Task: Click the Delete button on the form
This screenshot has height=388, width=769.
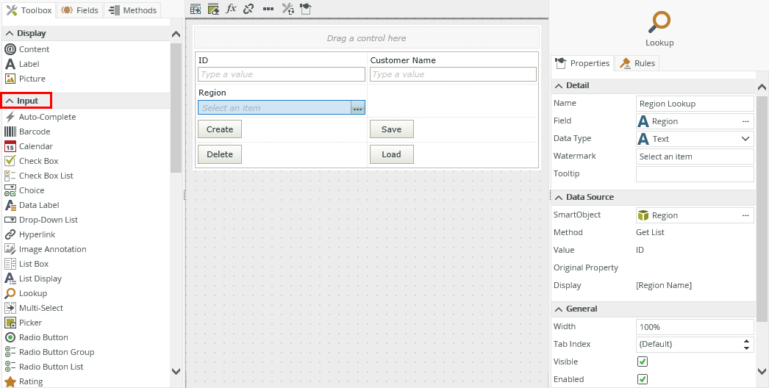Action: pos(219,154)
